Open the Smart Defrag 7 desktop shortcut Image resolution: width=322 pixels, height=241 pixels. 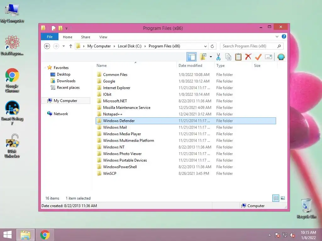(x=12, y=113)
